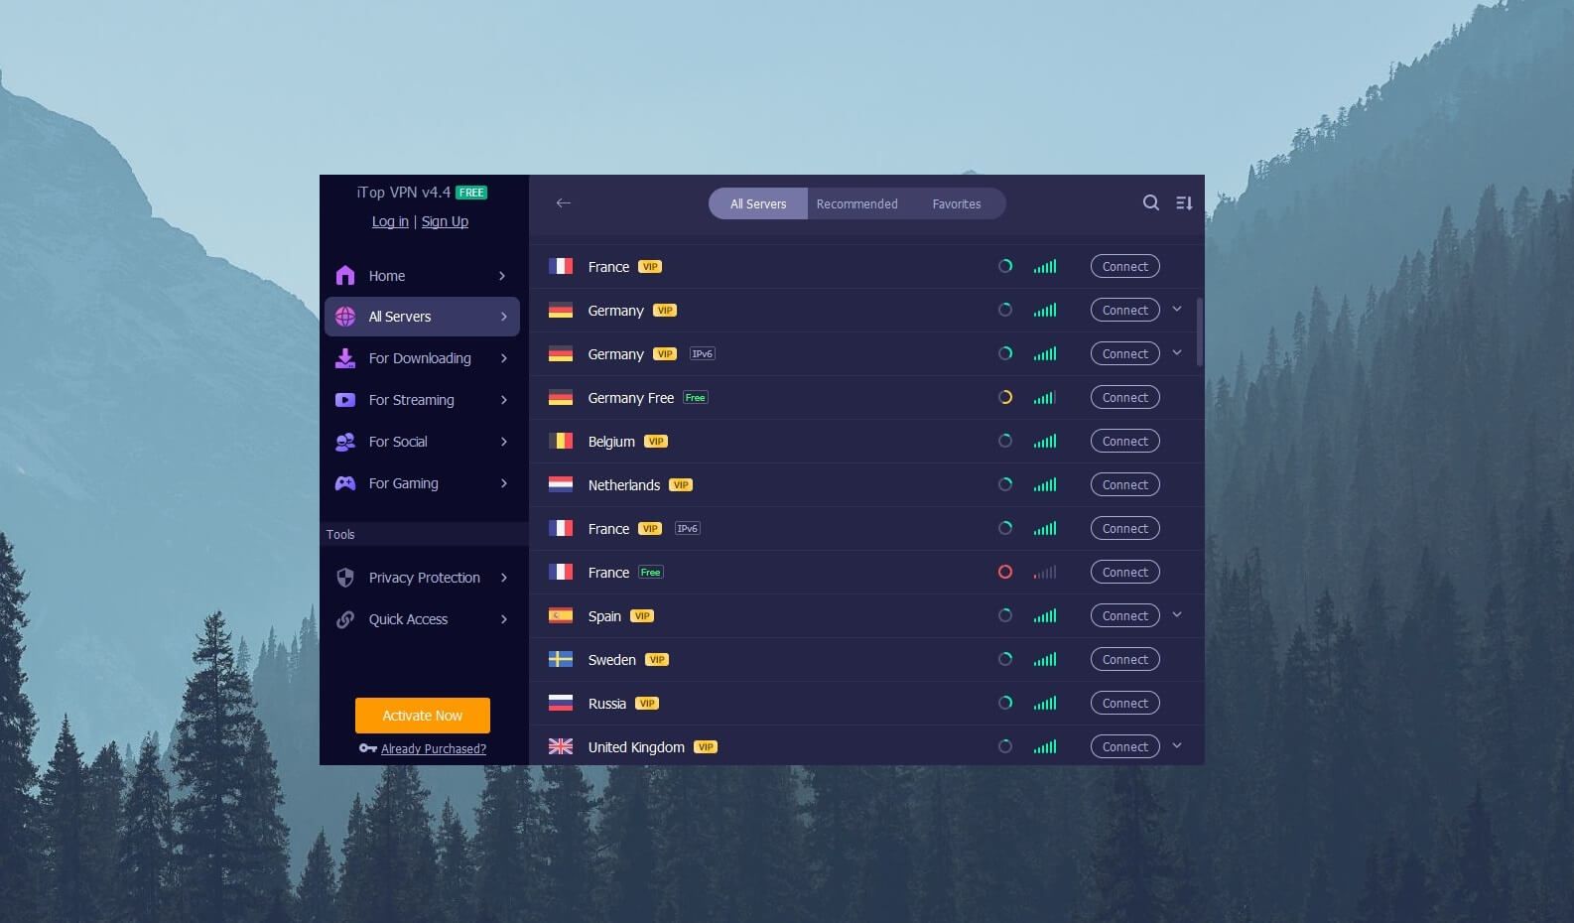Connect to the Netherlands server
This screenshot has height=923, width=1574.
[1125, 484]
